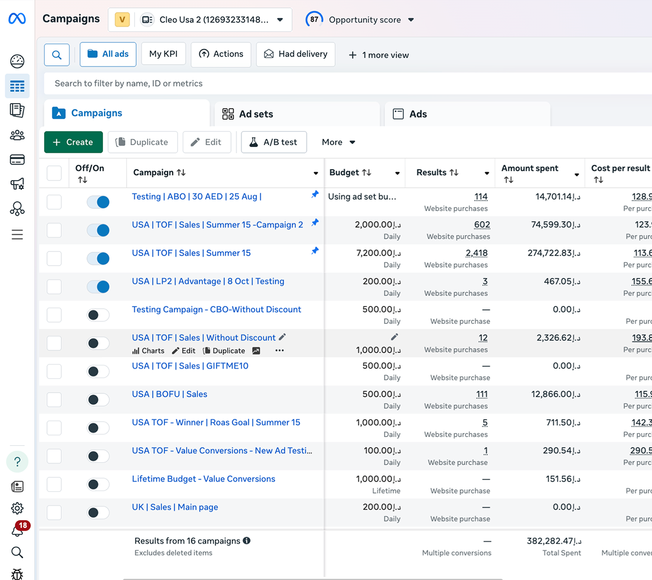This screenshot has height=580, width=652.
Task: Click the Advertising settings megaphone icon
Action: 17,184
